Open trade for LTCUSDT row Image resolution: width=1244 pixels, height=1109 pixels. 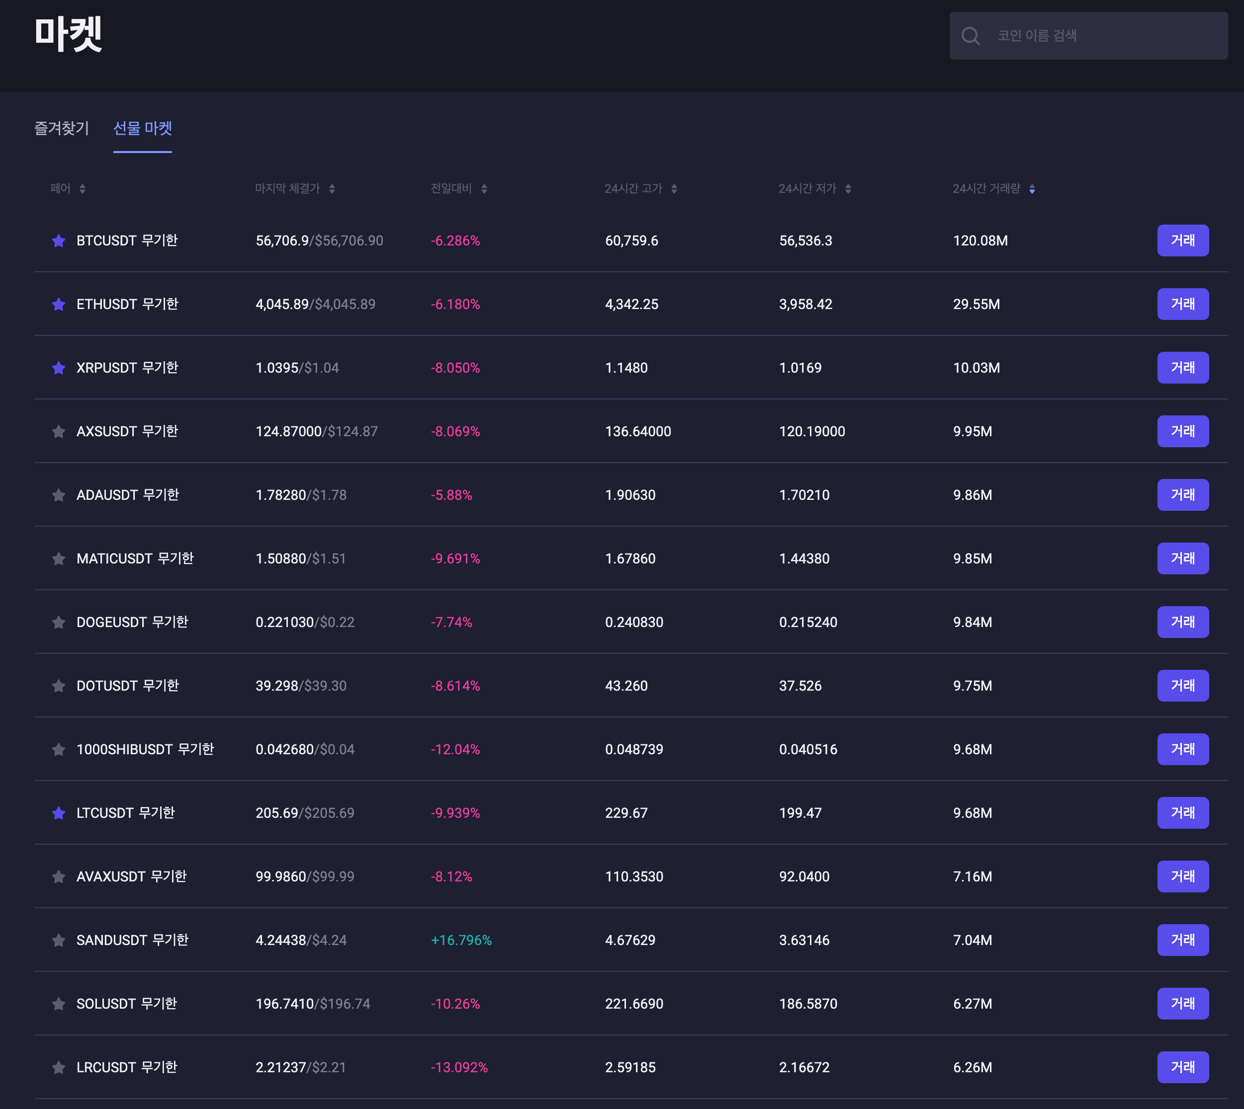coord(1182,813)
